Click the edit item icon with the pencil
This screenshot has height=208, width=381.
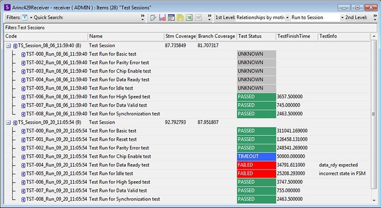click(x=153, y=18)
